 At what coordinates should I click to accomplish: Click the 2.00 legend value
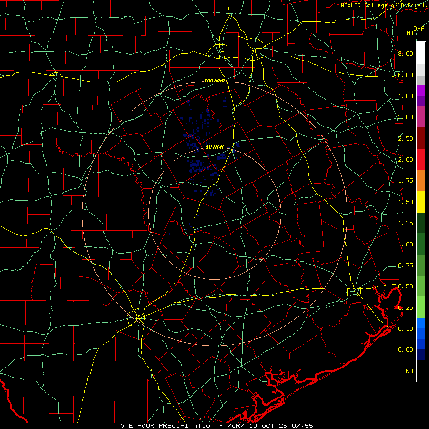[406, 160]
